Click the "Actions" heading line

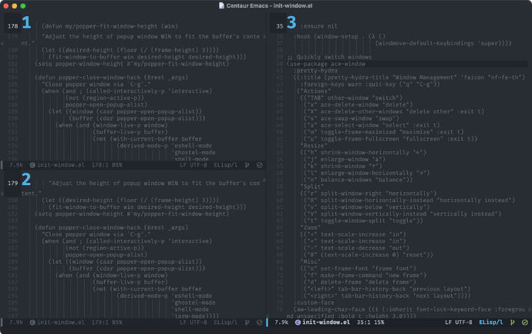coord(314,91)
